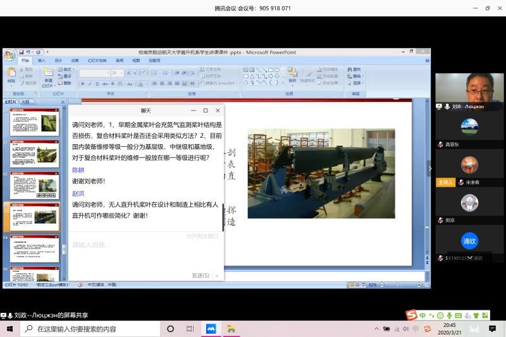Toggle italic formatting in the font group
Screen dimensions: 506x337
[90, 83]
